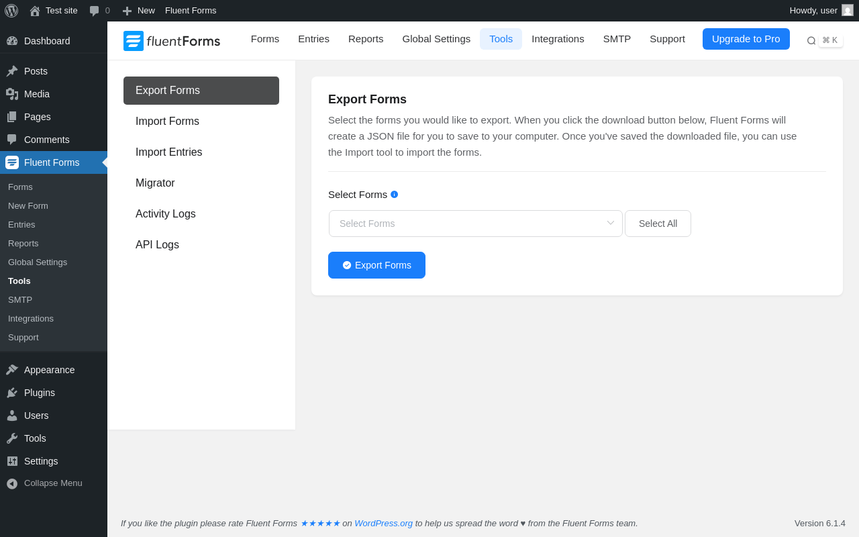
Task: Open the Activity Logs section
Action: pyautogui.click(x=166, y=214)
